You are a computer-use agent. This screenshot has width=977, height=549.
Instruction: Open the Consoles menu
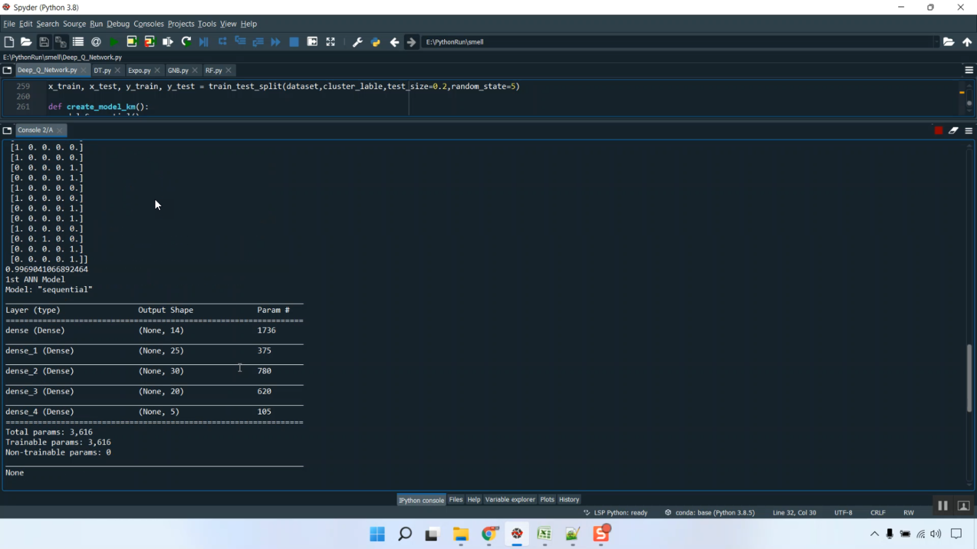(x=149, y=24)
